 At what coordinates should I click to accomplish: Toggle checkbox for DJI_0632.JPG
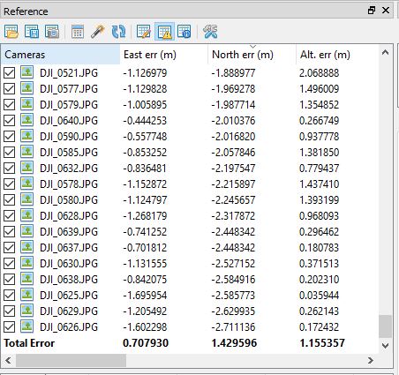(9, 169)
